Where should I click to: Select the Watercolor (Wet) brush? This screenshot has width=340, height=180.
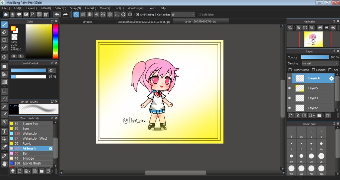pos(31,138)
